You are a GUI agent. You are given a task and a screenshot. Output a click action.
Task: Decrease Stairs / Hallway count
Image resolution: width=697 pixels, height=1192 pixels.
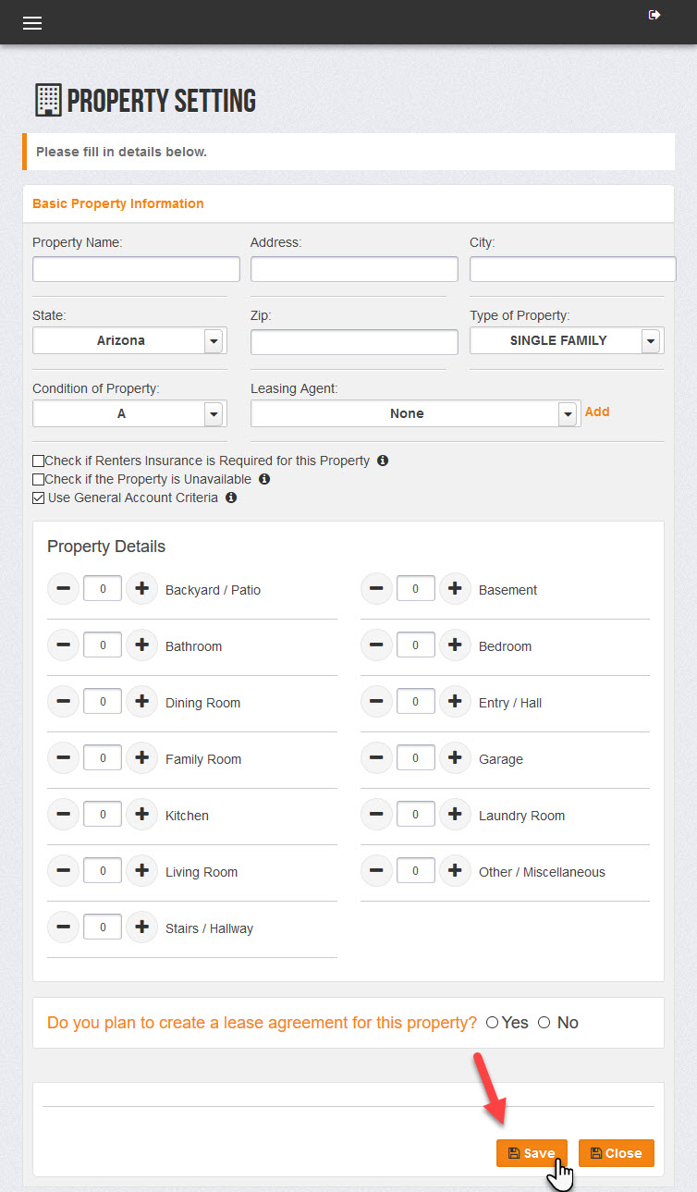63,928
